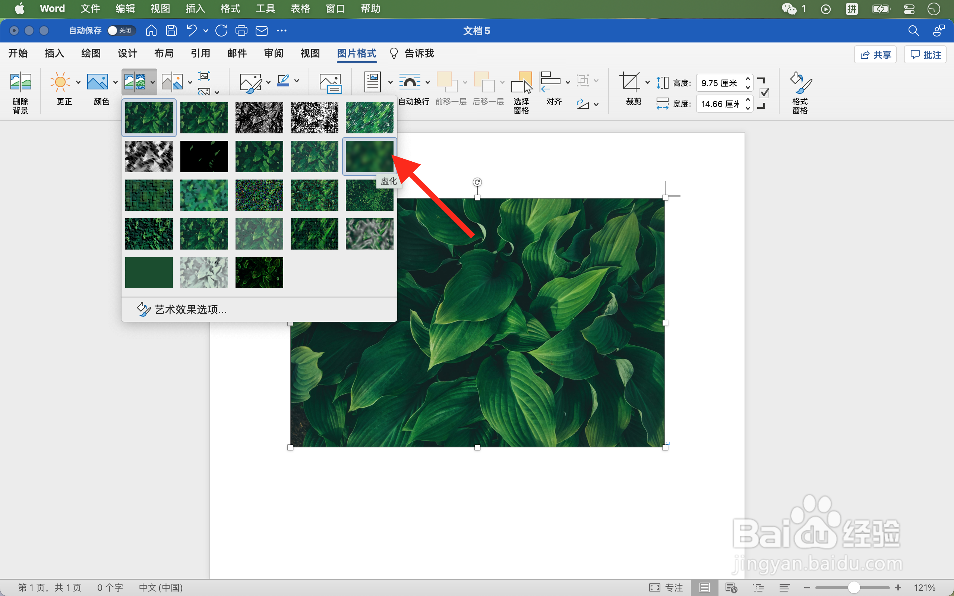The width and height of the screenshot is (954, 596).
Task: Expand the Picture Styles dropdown arrow
Action: coord(268,82)
